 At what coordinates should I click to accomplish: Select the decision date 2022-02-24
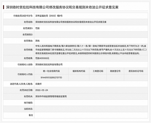42,90
